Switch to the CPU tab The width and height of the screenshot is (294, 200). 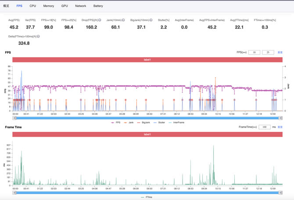(33, 6)
